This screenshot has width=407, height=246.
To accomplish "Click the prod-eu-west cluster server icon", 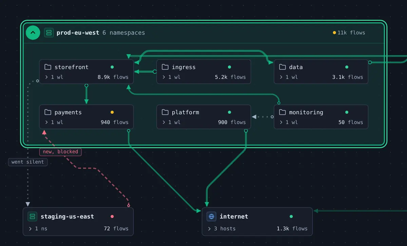I will point(49,33).
